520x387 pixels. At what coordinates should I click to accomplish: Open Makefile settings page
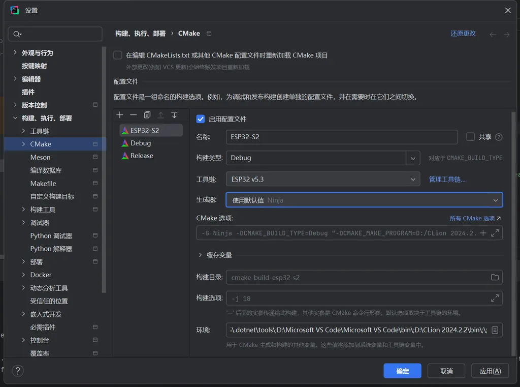(x=43, y=184)
